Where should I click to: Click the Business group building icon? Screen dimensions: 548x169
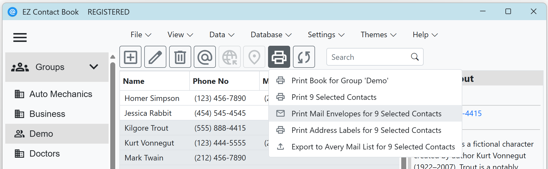pos(19,114)
